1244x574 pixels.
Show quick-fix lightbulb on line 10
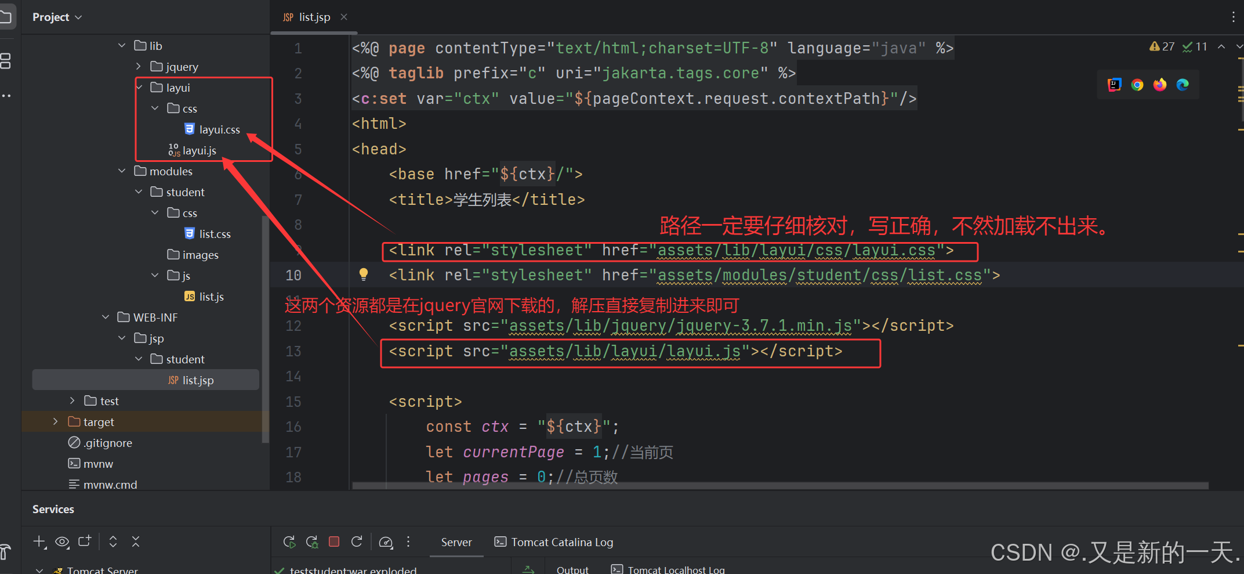(364, 275)
